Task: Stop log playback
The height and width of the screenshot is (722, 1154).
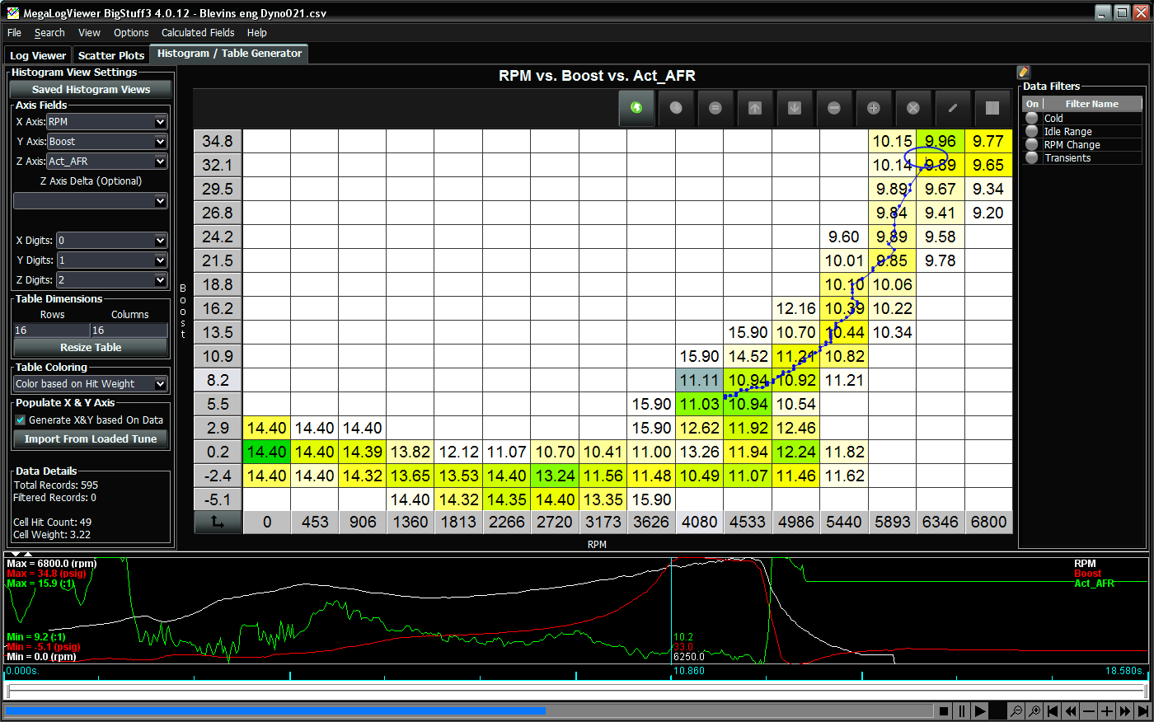Action: click(944, 710)
